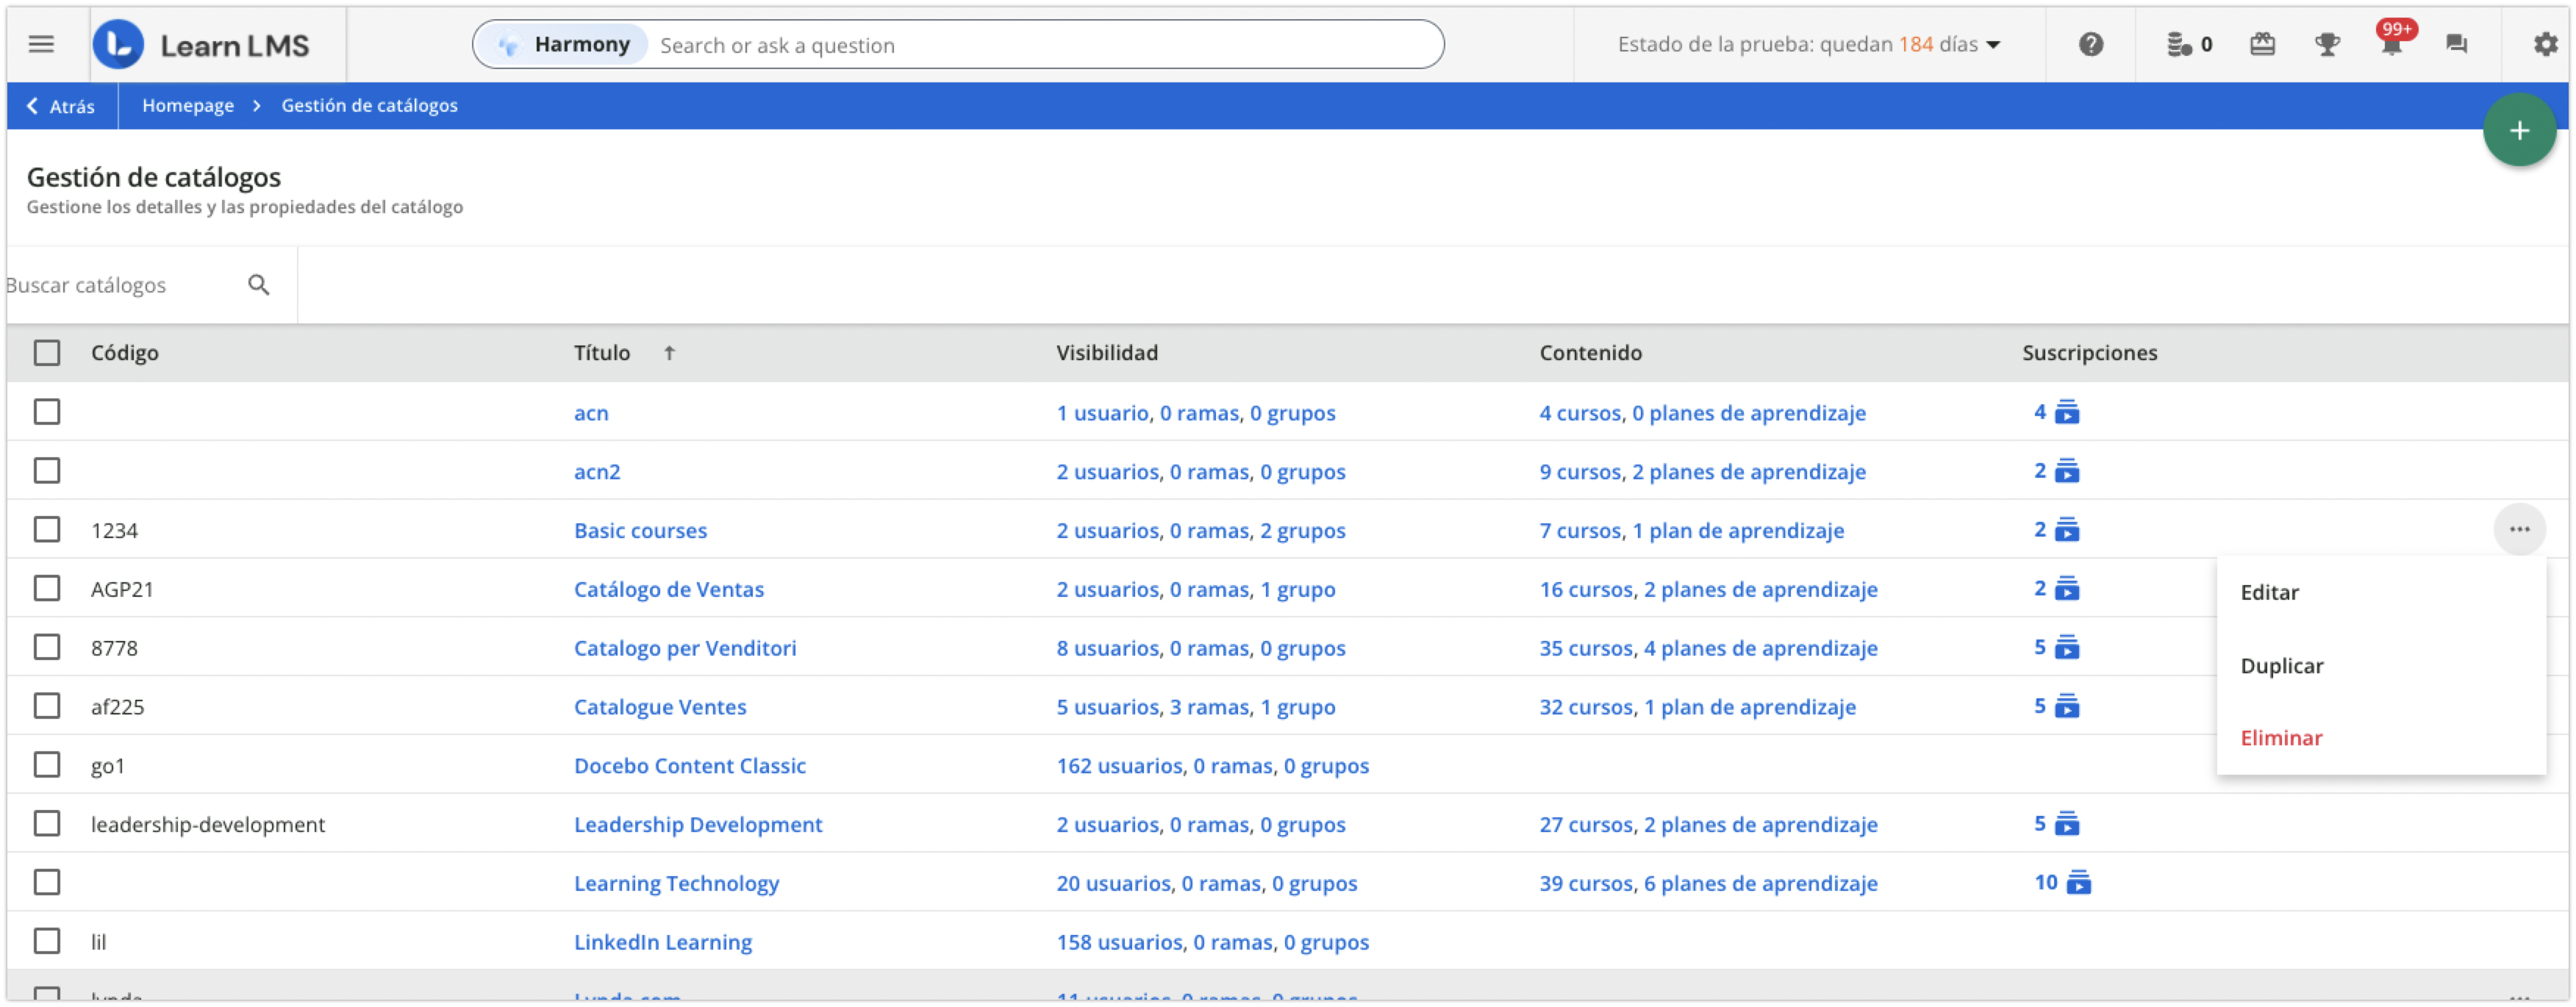Open the hamburger main menu

click(41, 44)
